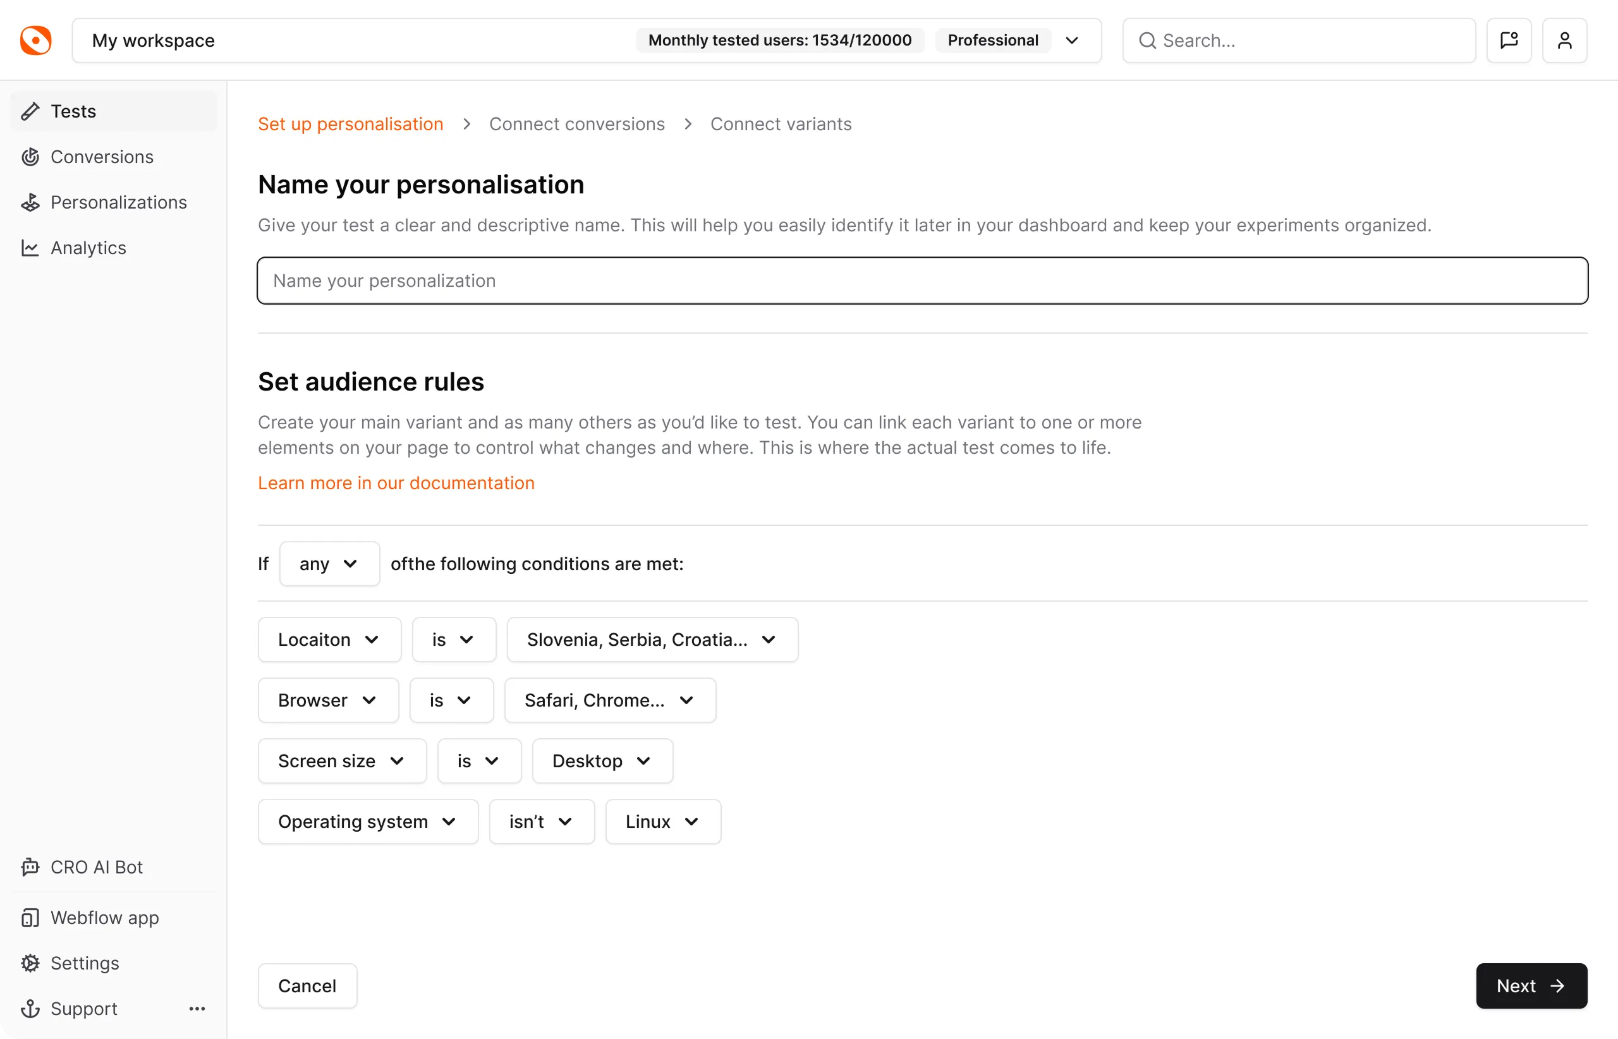Open the Slovenia, Serbia, Croatia dropdown
The width and height of the screenshot is (1618, 1039).
pyautogui.click(x=652, y=640)
